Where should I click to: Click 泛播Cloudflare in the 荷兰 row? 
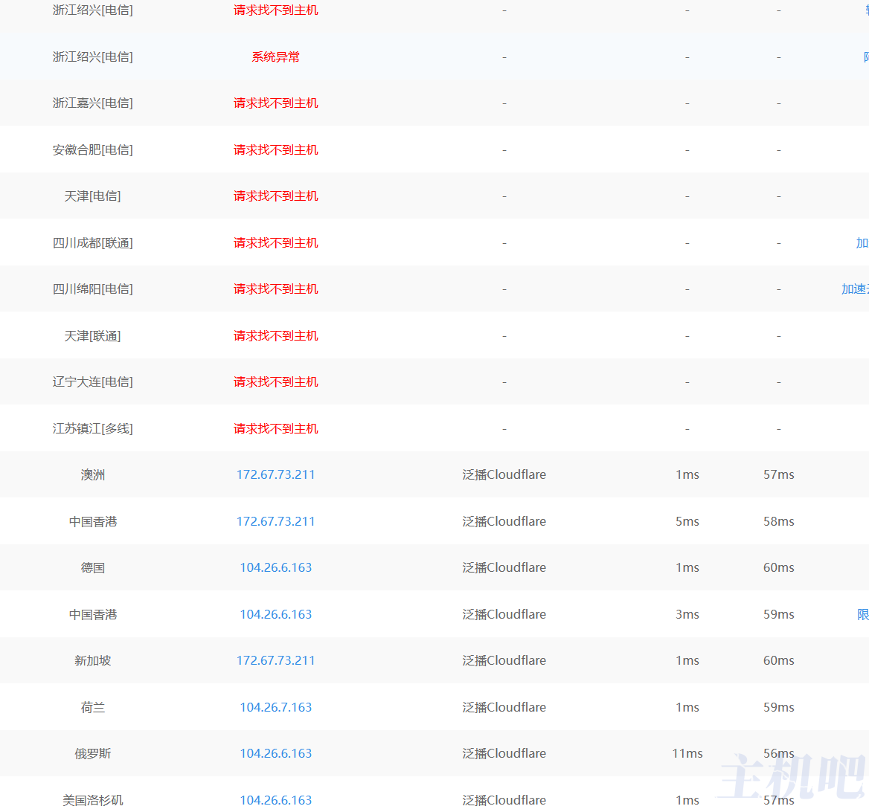(504, 707)
